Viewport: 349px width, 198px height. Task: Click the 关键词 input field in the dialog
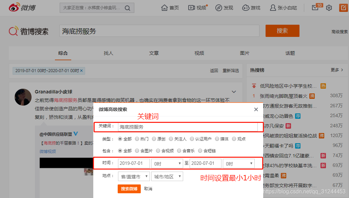click(188, 127)
